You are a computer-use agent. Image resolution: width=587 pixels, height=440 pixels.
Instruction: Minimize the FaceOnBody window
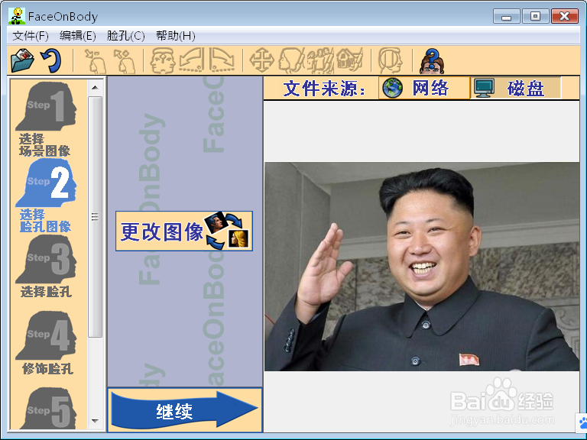(x=506, y=17)
